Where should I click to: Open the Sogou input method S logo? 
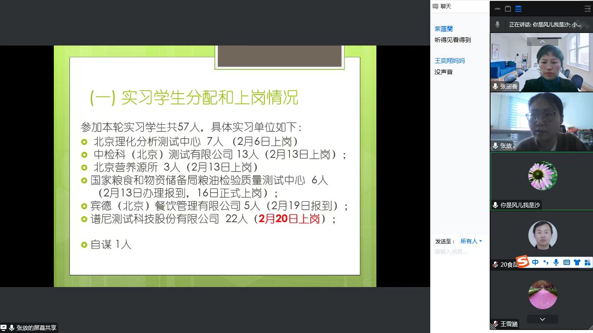tap(523, 262)
